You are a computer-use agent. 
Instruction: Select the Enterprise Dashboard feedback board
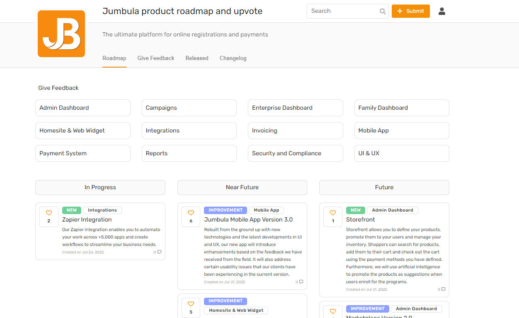click(296, 108)
